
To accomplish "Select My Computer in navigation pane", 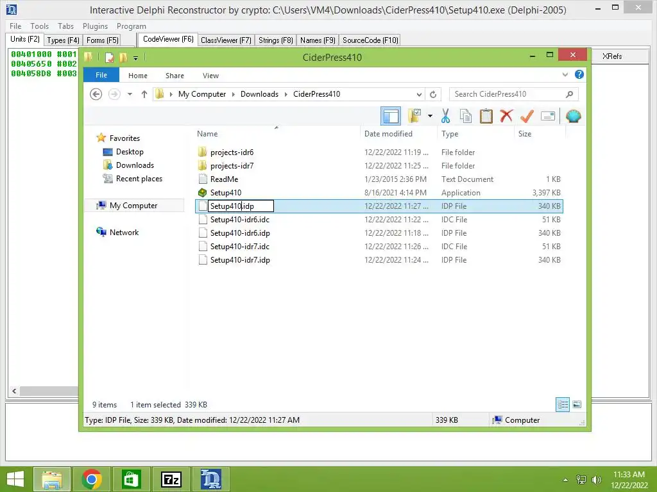I will 133,206.
